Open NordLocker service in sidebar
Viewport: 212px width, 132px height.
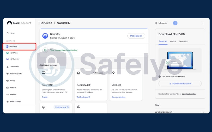[x=14, y=59]
